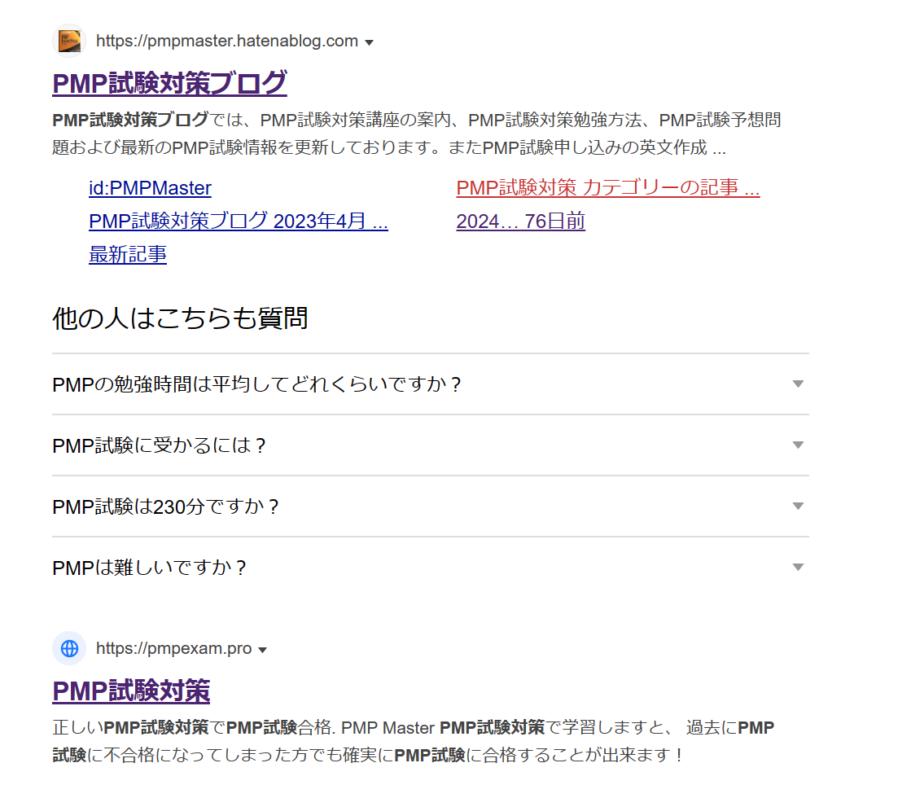Click chevron arrow for PMPは難しいですか question
This screenshot has height=785, width=924.
[798, 568]
